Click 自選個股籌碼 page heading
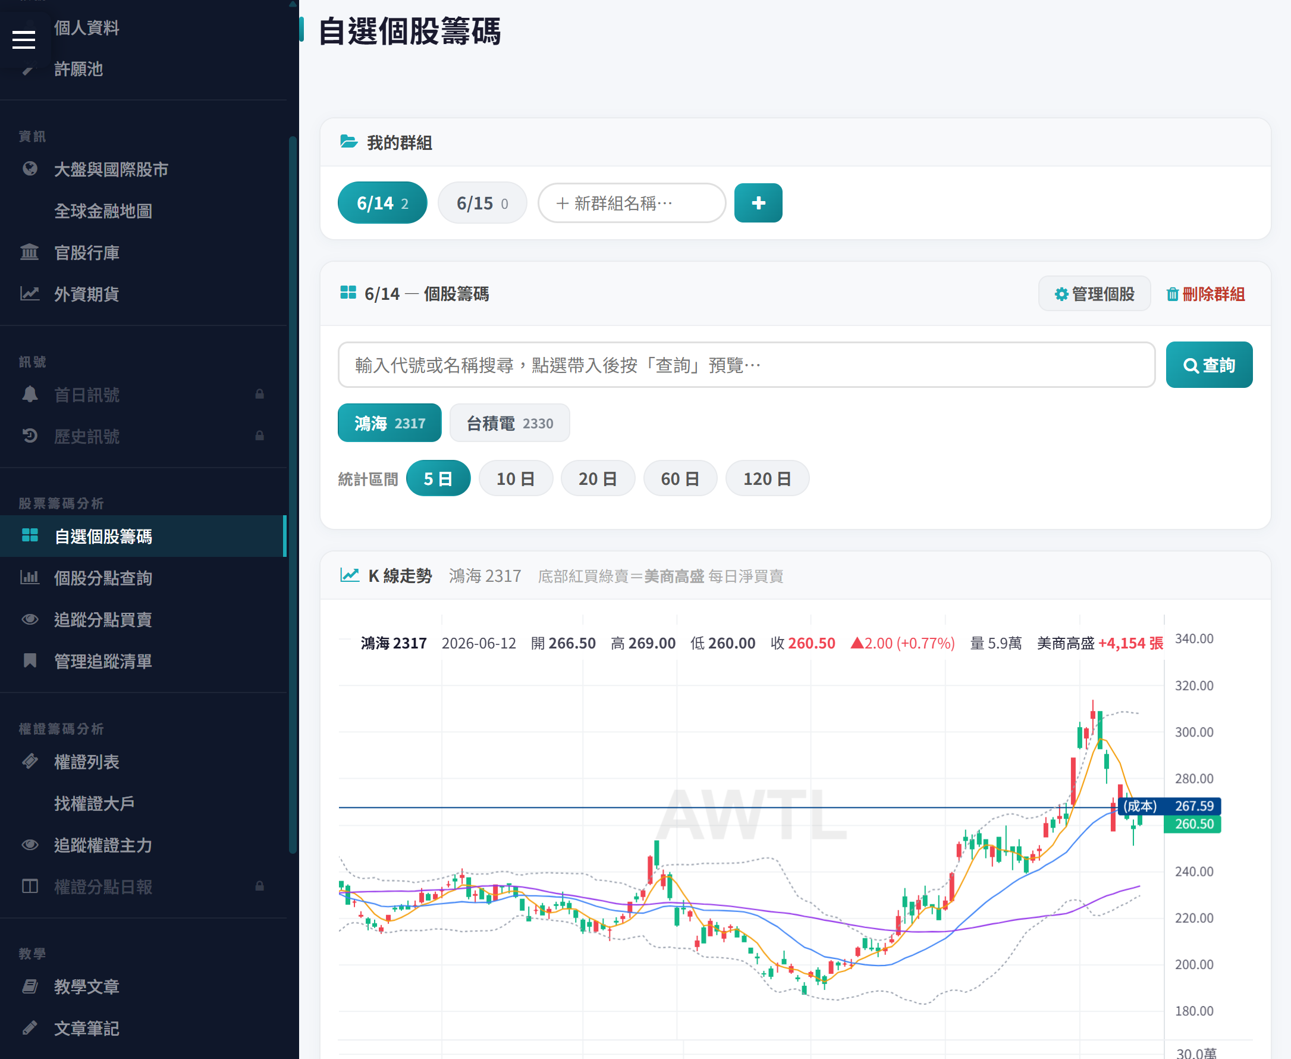 click(409, 30)
